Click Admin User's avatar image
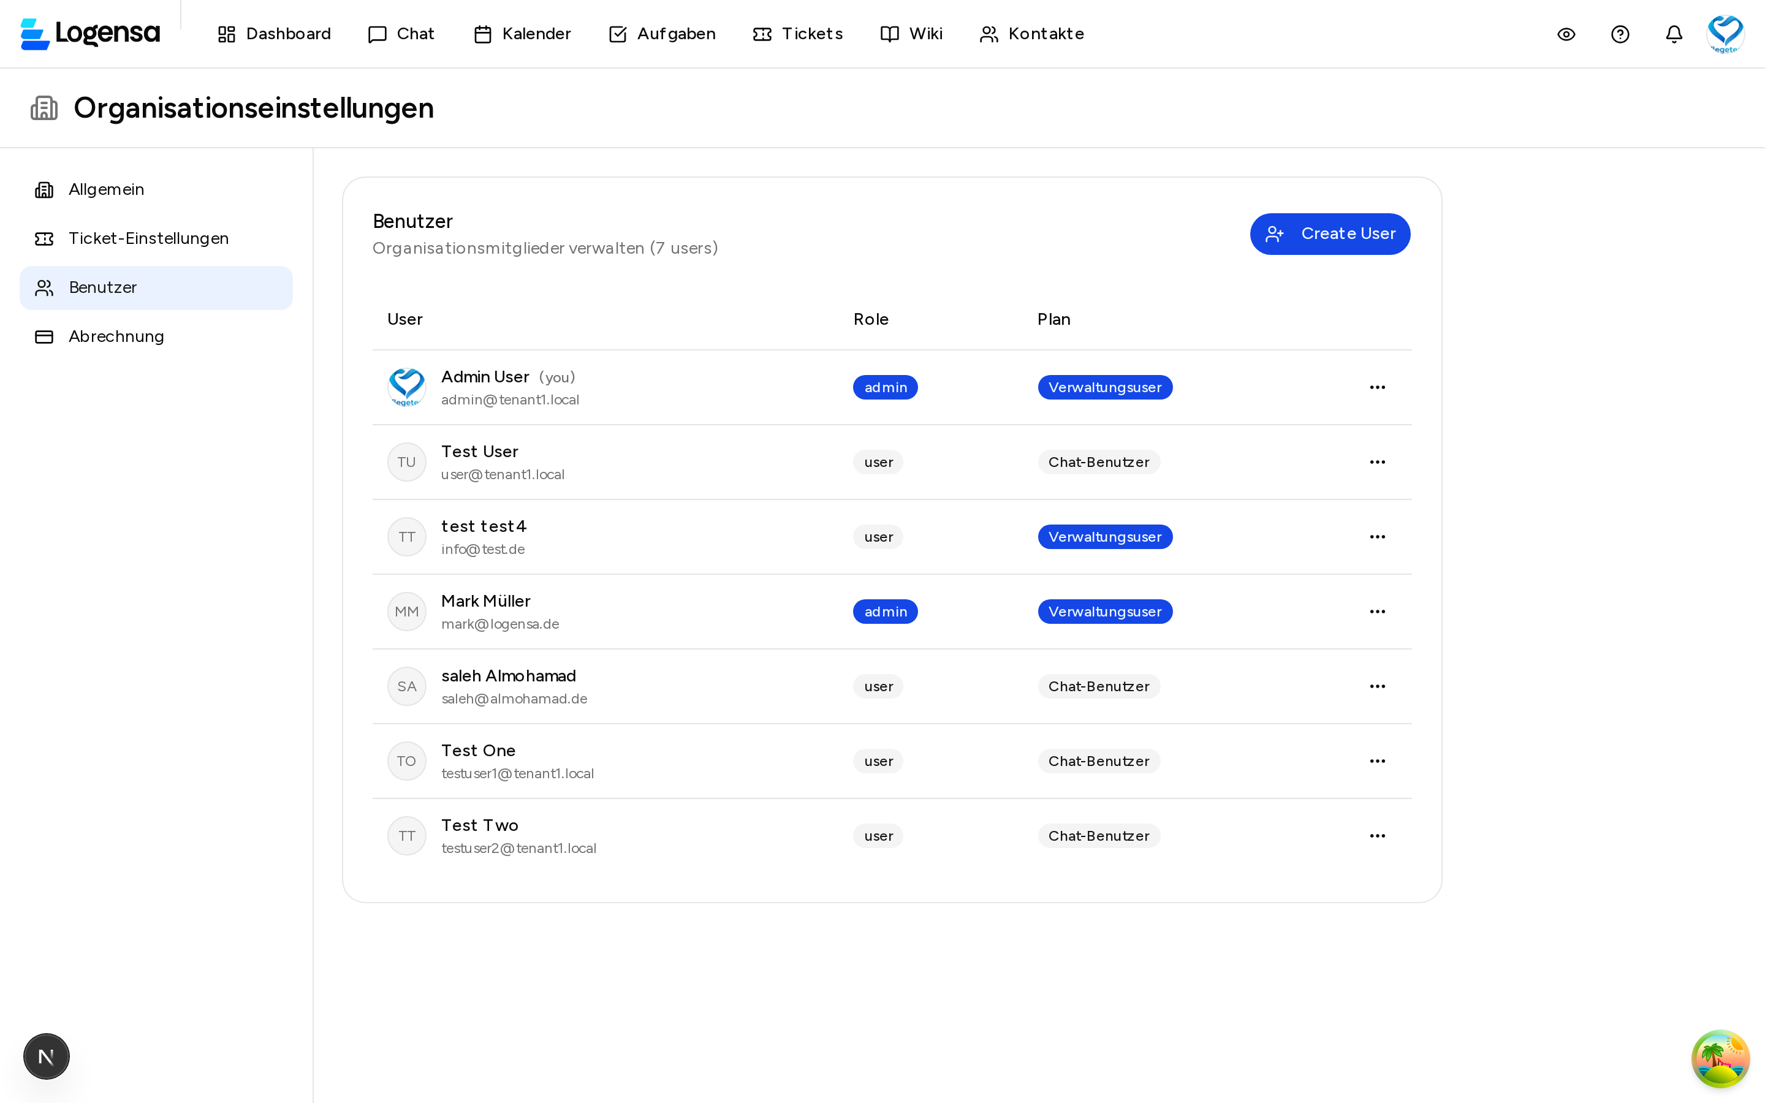Image resolution: width=1765 pixels, height=1103 pixels. 406,387
